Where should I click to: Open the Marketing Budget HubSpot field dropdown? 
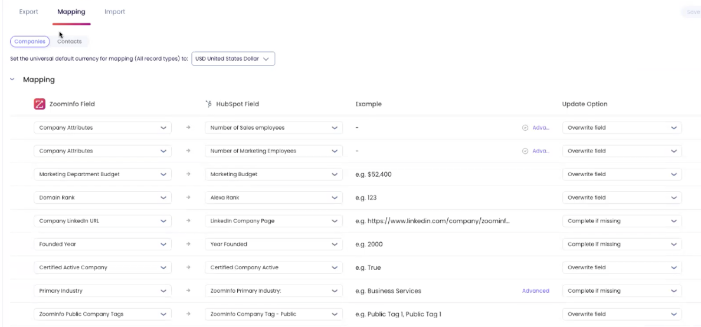pos(274,174)
